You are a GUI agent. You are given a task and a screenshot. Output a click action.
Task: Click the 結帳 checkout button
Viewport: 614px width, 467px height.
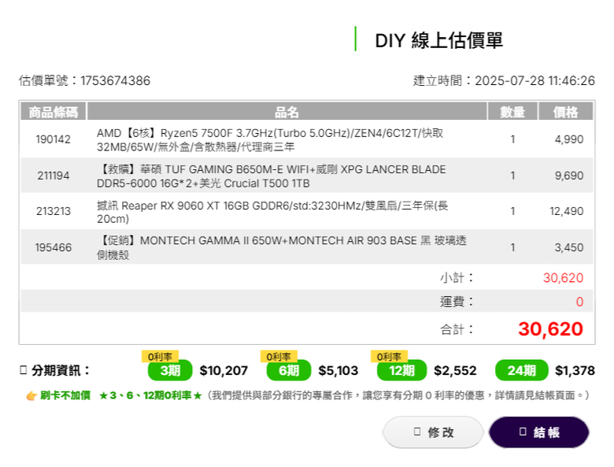(538, 432)
